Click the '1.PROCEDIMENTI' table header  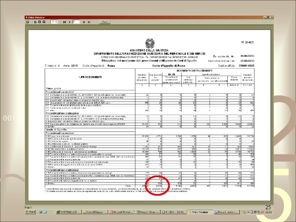coord(90,77)
